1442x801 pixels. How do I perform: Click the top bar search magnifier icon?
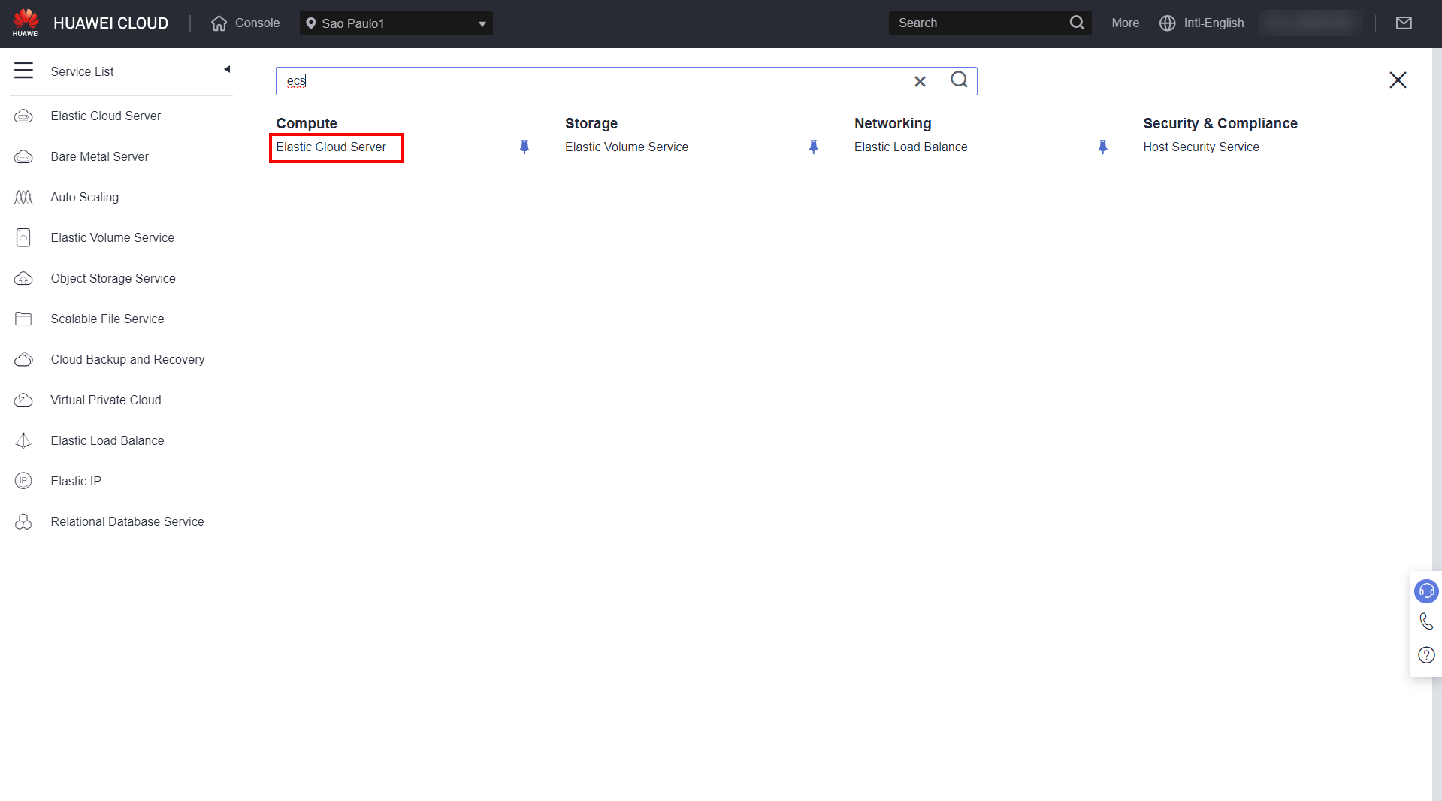[1077, 23]
